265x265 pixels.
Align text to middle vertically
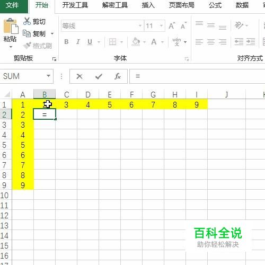(211, 25)
